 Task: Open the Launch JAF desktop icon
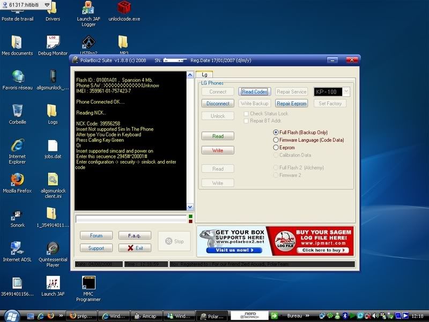coord(53,287)
